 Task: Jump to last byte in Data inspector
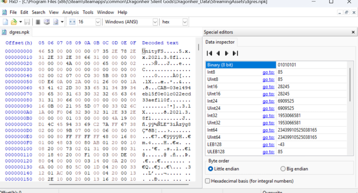[x=236, y=53]
